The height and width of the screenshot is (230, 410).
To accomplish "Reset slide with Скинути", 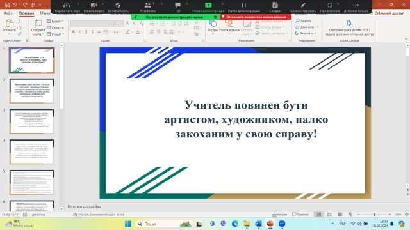I will tap(55, 27).
